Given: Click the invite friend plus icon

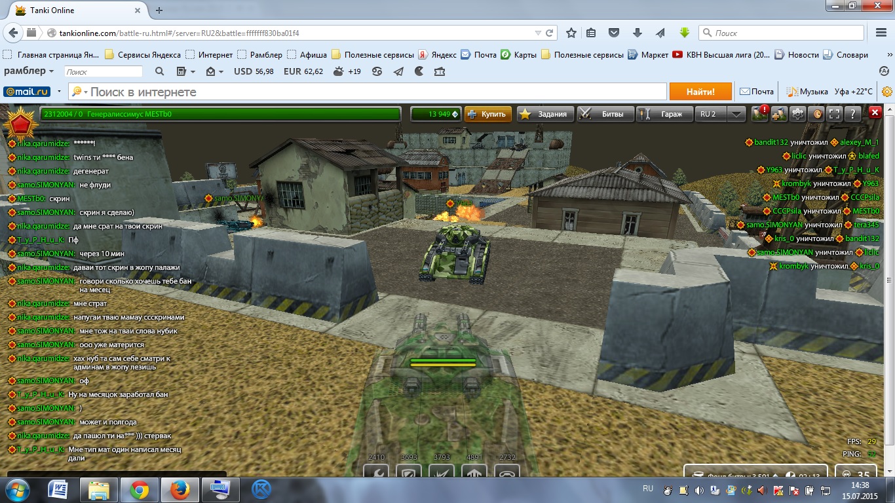Looking at the screenshot, I should click(x=779, y=114).
